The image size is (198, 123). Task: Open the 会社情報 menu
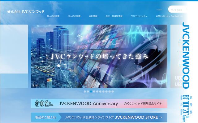(x=93, y=16)
